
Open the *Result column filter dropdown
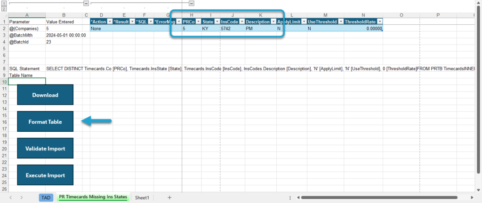tap(132, 22)
